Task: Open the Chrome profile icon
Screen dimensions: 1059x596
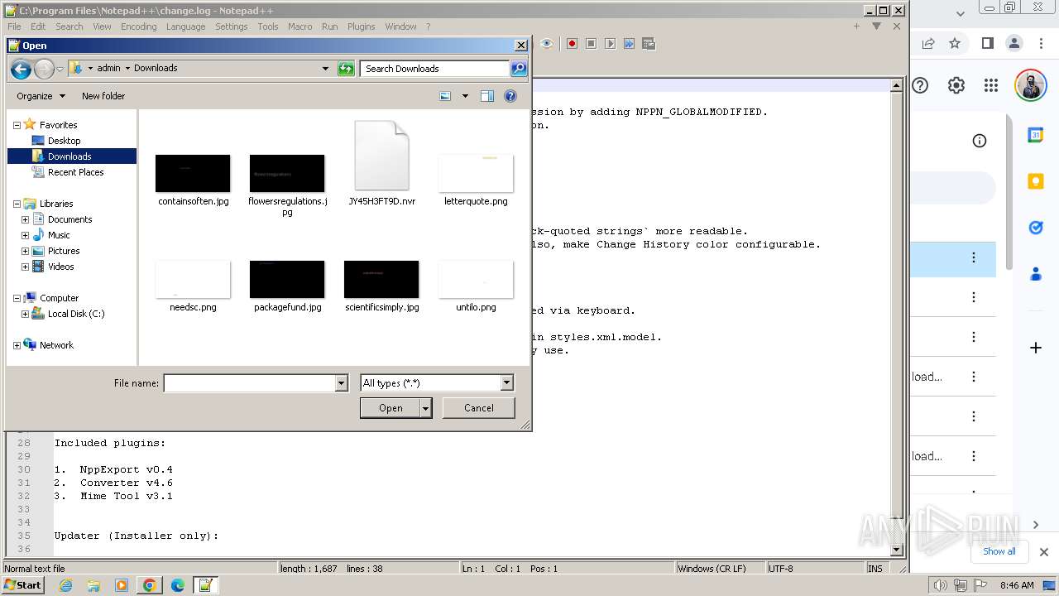Action: (1014, 43)
